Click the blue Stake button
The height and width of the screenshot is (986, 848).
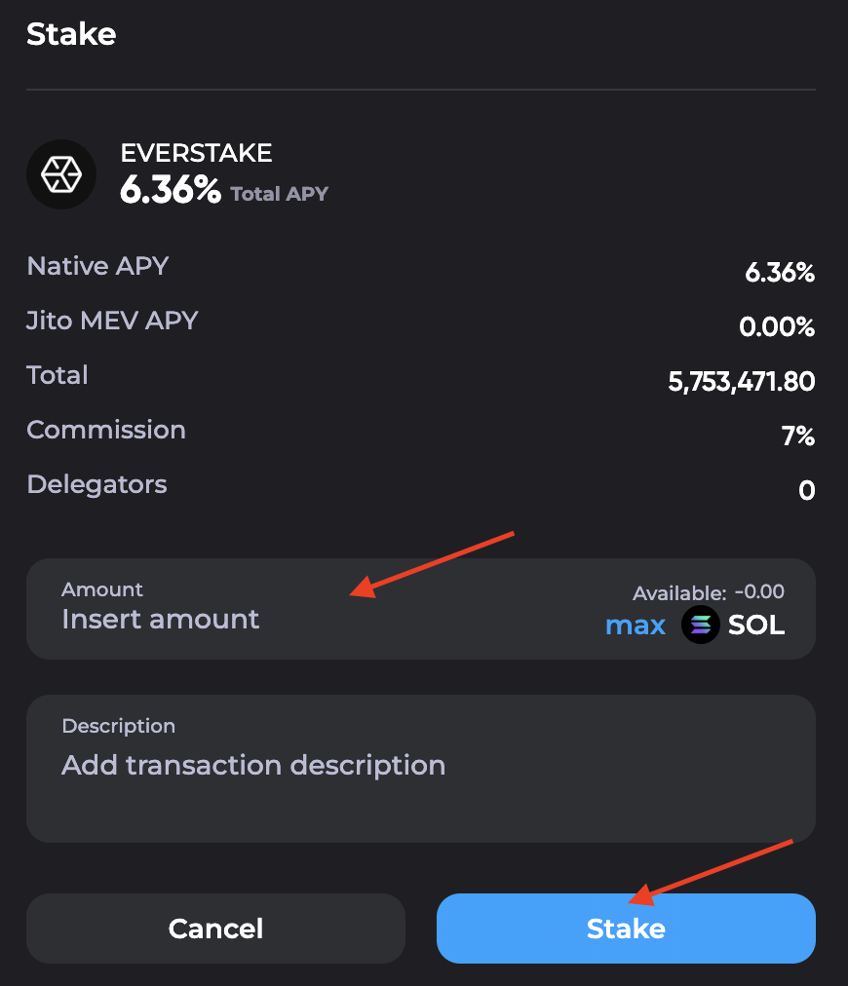pos(626,929)
